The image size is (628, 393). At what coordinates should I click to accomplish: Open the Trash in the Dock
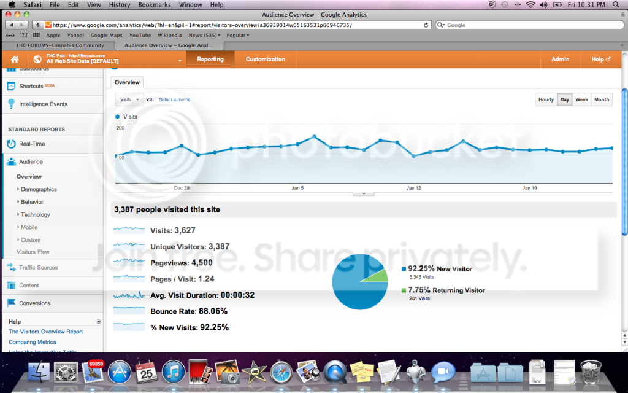pos(591,372)
